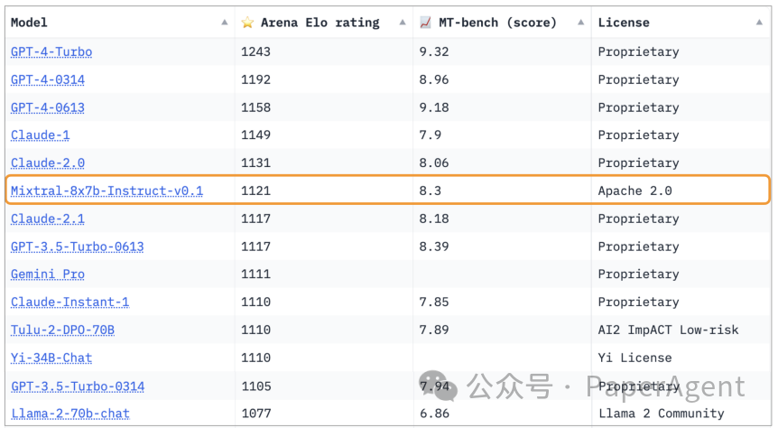Select the MT-bench score 8.96
778x428 pixels.
[434, 79]
